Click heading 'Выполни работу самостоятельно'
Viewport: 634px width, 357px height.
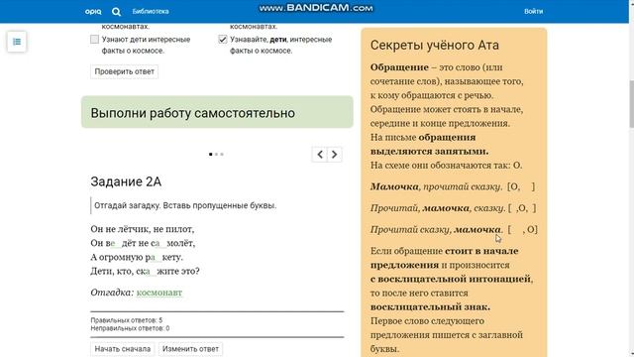pos(192,113)
